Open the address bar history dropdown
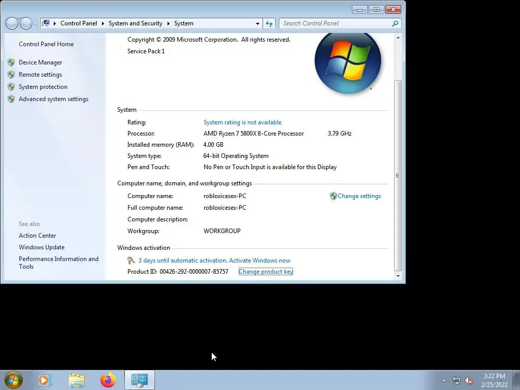Viewport: 520px width, 390px height. point(257,23)
